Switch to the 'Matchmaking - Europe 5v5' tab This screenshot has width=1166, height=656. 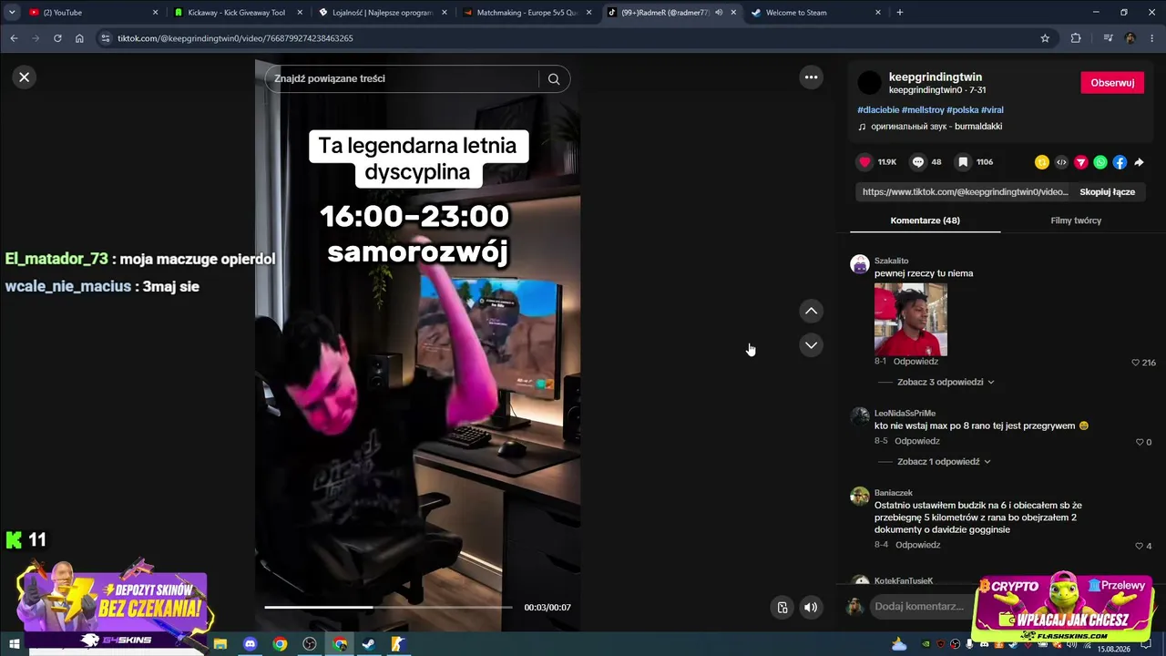(x=528, y=13)
